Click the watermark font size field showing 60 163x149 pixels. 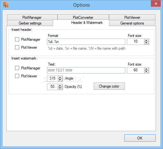(136, 70)
